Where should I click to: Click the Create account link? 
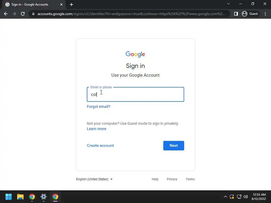point(100,146)
